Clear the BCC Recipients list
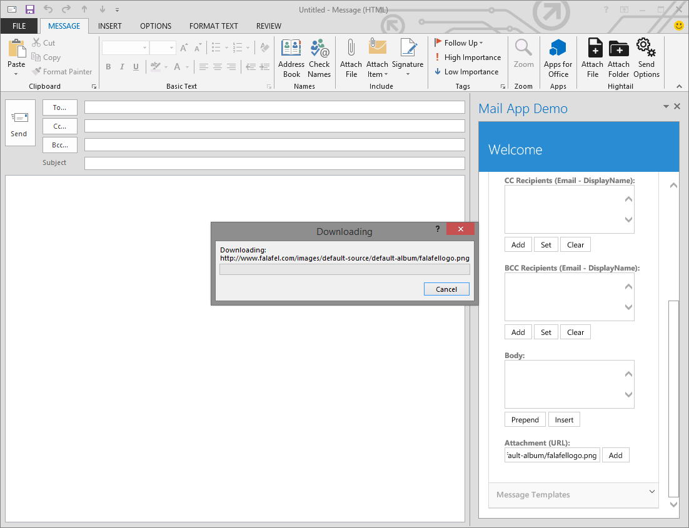689x528 pixels. tap(575, 332)
